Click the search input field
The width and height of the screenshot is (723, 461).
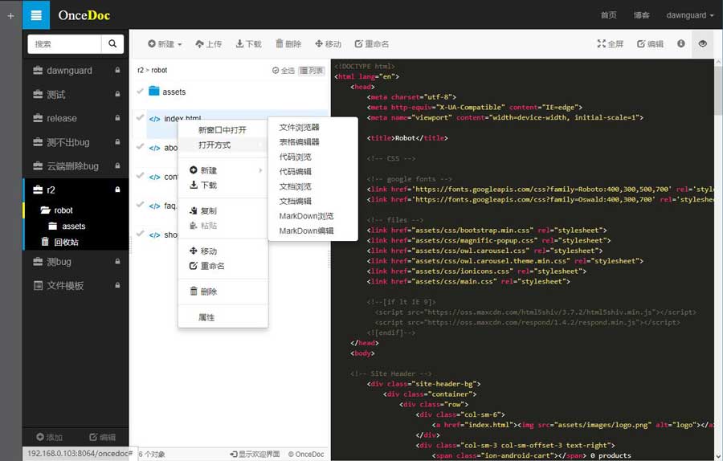point(64,44)
